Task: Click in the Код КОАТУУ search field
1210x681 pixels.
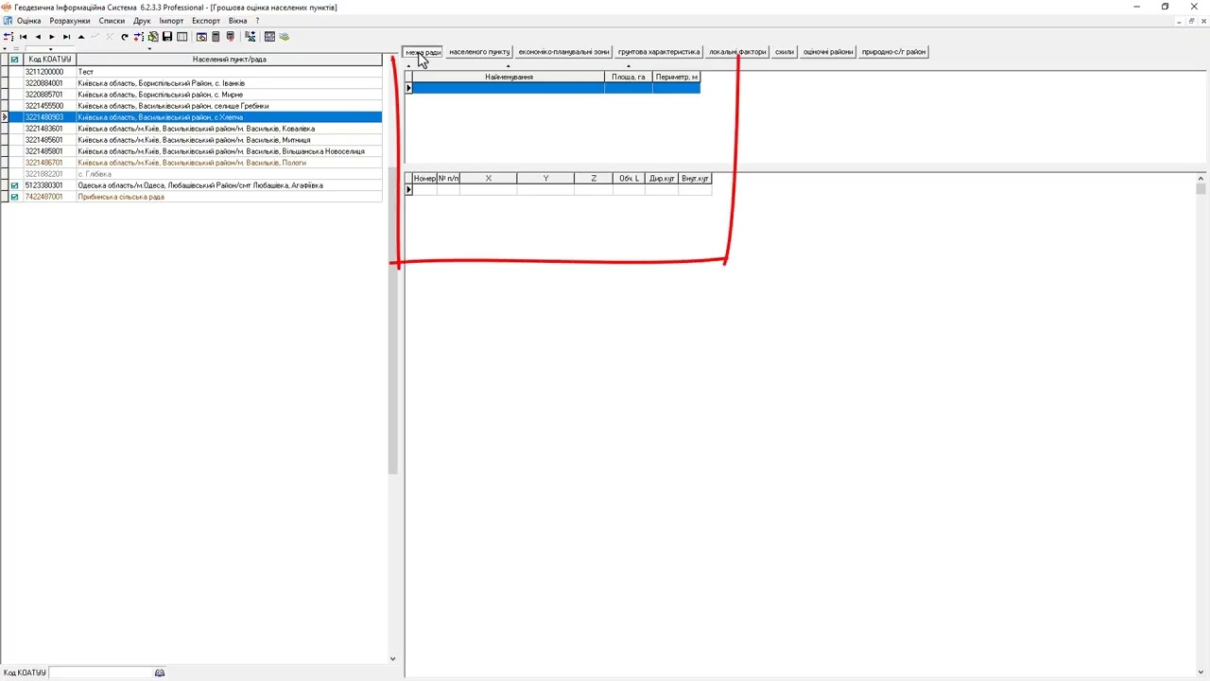Action: click(x=101, y=672)
